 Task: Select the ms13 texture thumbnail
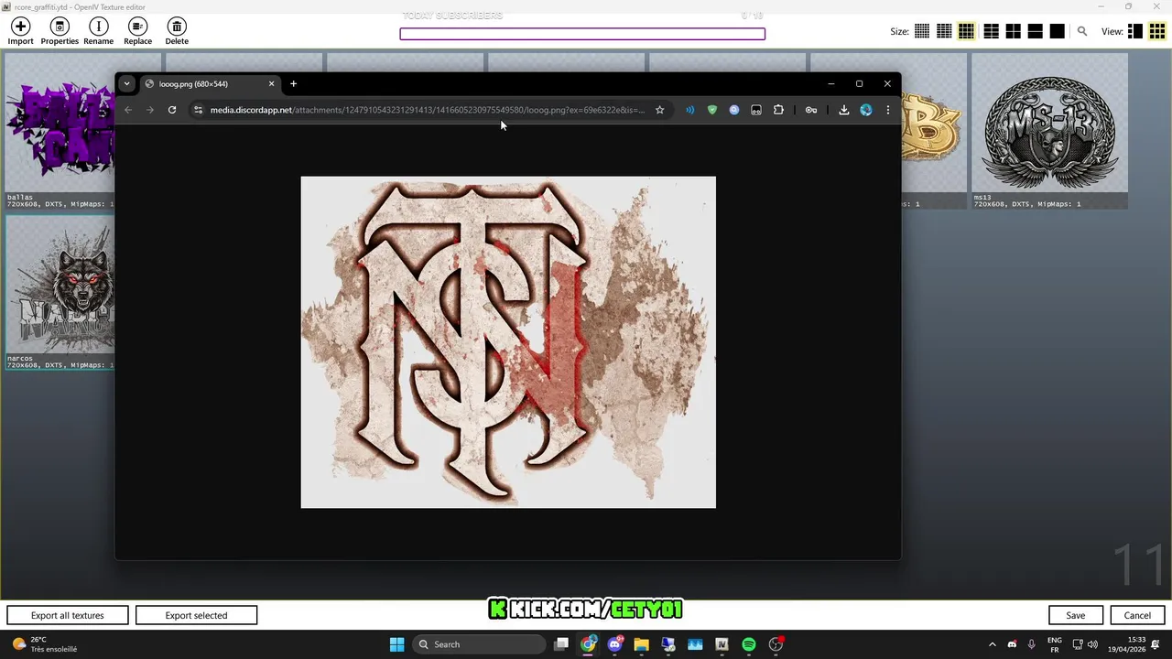(x=1049, y=130)
